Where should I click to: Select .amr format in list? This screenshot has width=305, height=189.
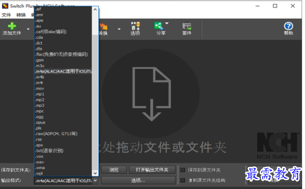(63, 15)
